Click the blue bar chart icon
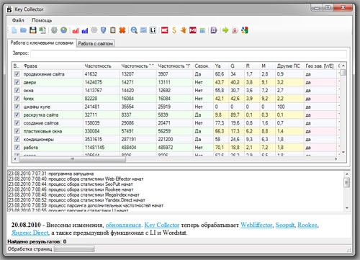This screenshot has width=360, height=260. click(x=85, y=30)
